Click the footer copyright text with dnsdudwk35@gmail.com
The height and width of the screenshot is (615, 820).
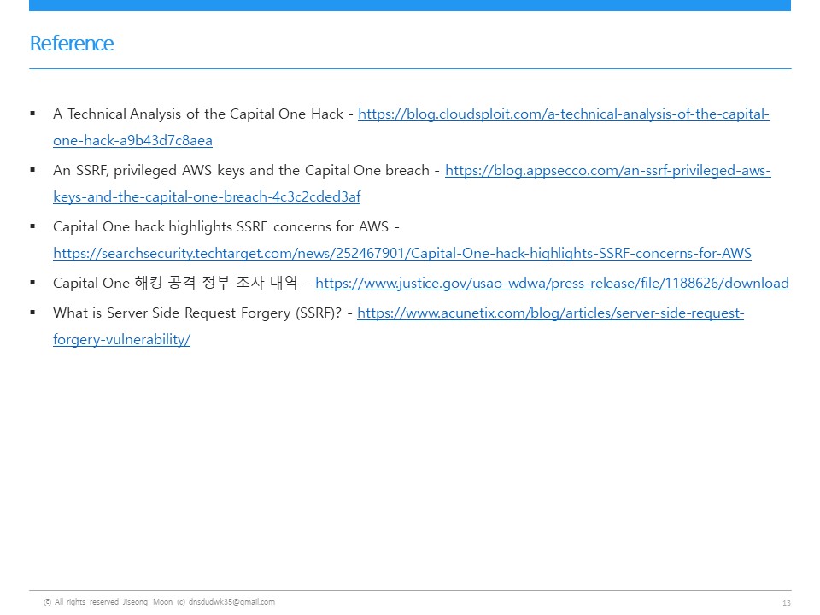(x=160, y=602)
